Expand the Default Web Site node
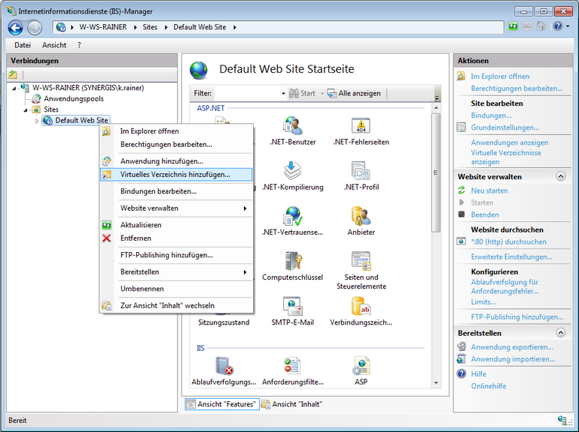579x432 pixels. [37, 120]
